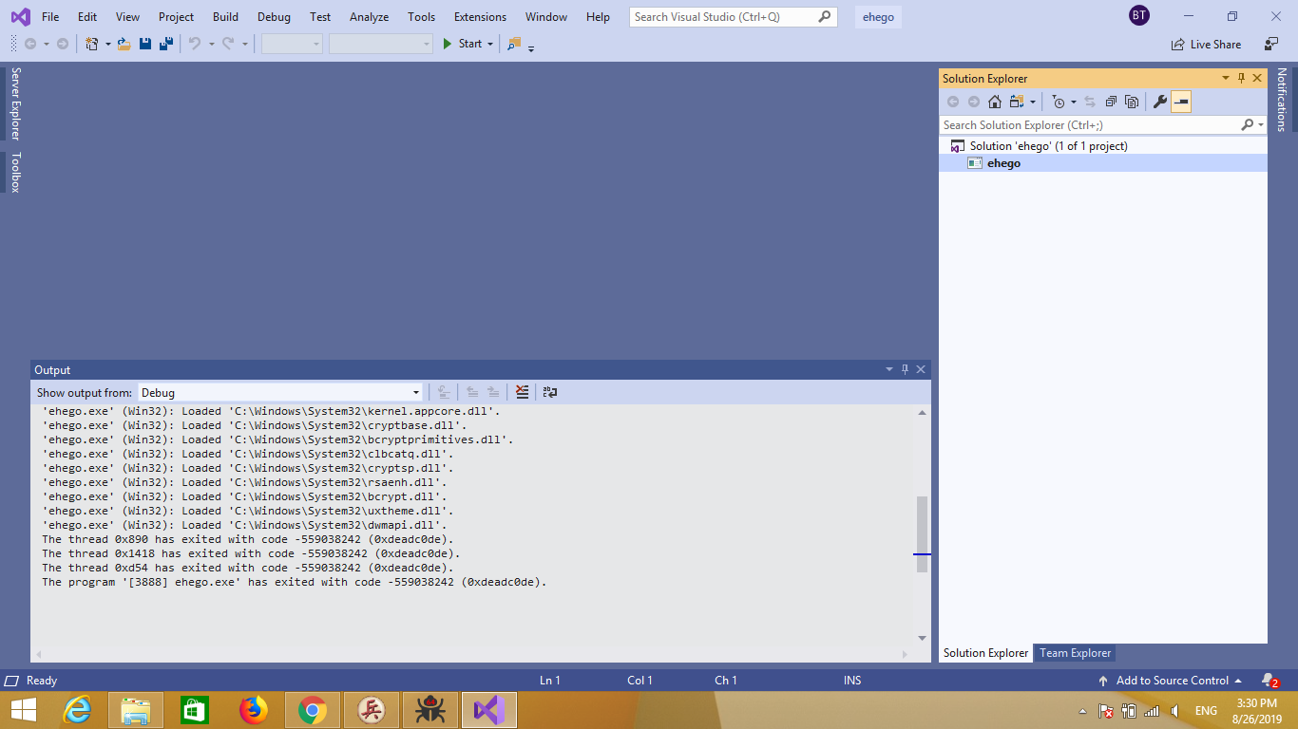This screenshot has height=729, width=1298.
Task: Click the Save All toolbar icon
Action: coord(165,44)
